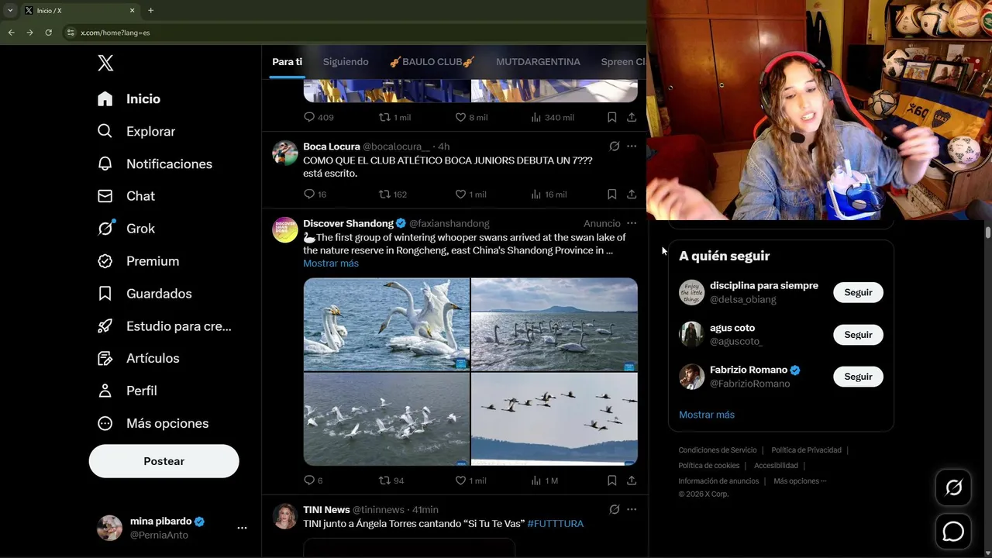The height and width of the screenshot is (558, 992).
Task: Open swans close-up photo thumbnail
Action: pos(387,324)
